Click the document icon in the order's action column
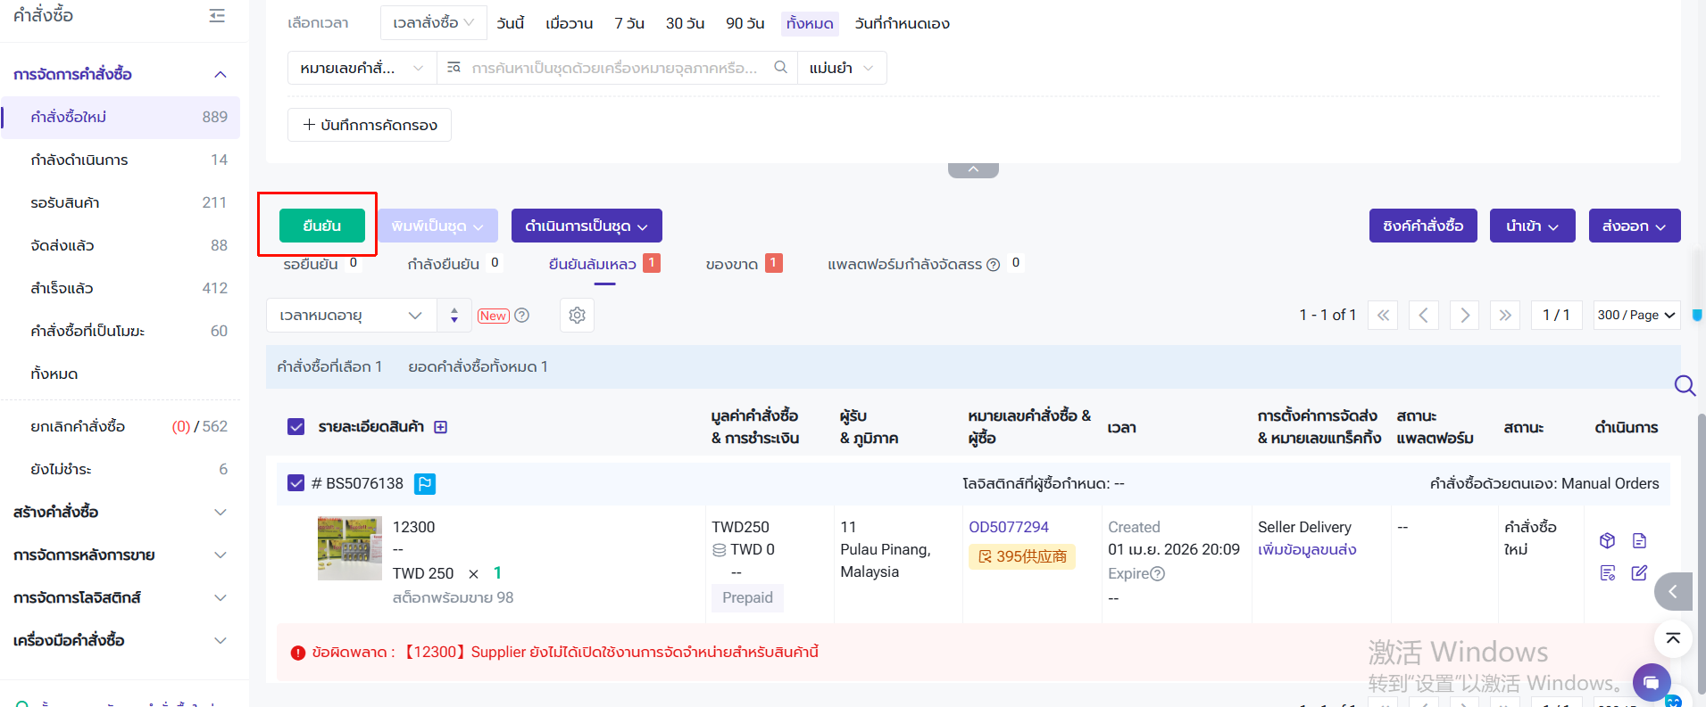 [x=1639, y=540]
